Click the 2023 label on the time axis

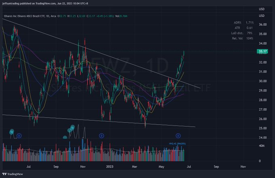point(110,167)
